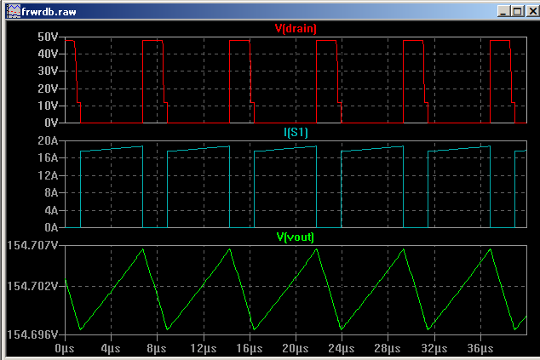Click the 4A axis label

[x=51, y=210]
